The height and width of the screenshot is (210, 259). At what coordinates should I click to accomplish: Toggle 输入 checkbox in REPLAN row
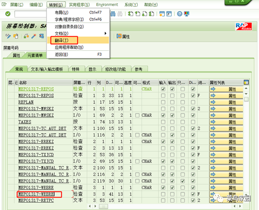click(x=163, y=102)
